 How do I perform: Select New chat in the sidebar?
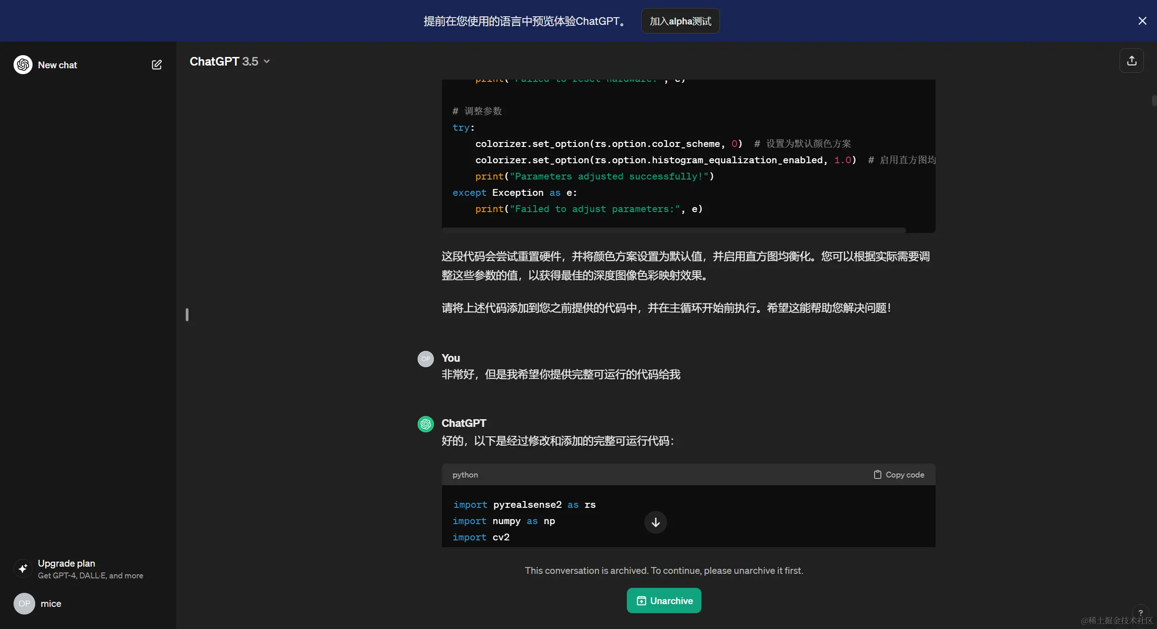click(x=57, y=65)
